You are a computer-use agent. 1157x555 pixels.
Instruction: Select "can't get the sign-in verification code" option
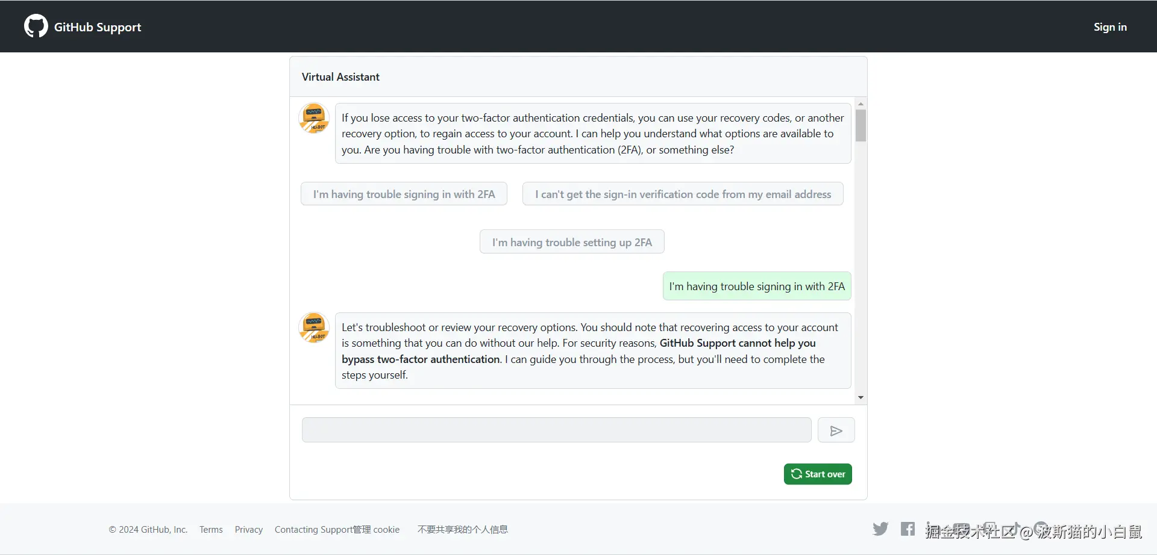683,194
